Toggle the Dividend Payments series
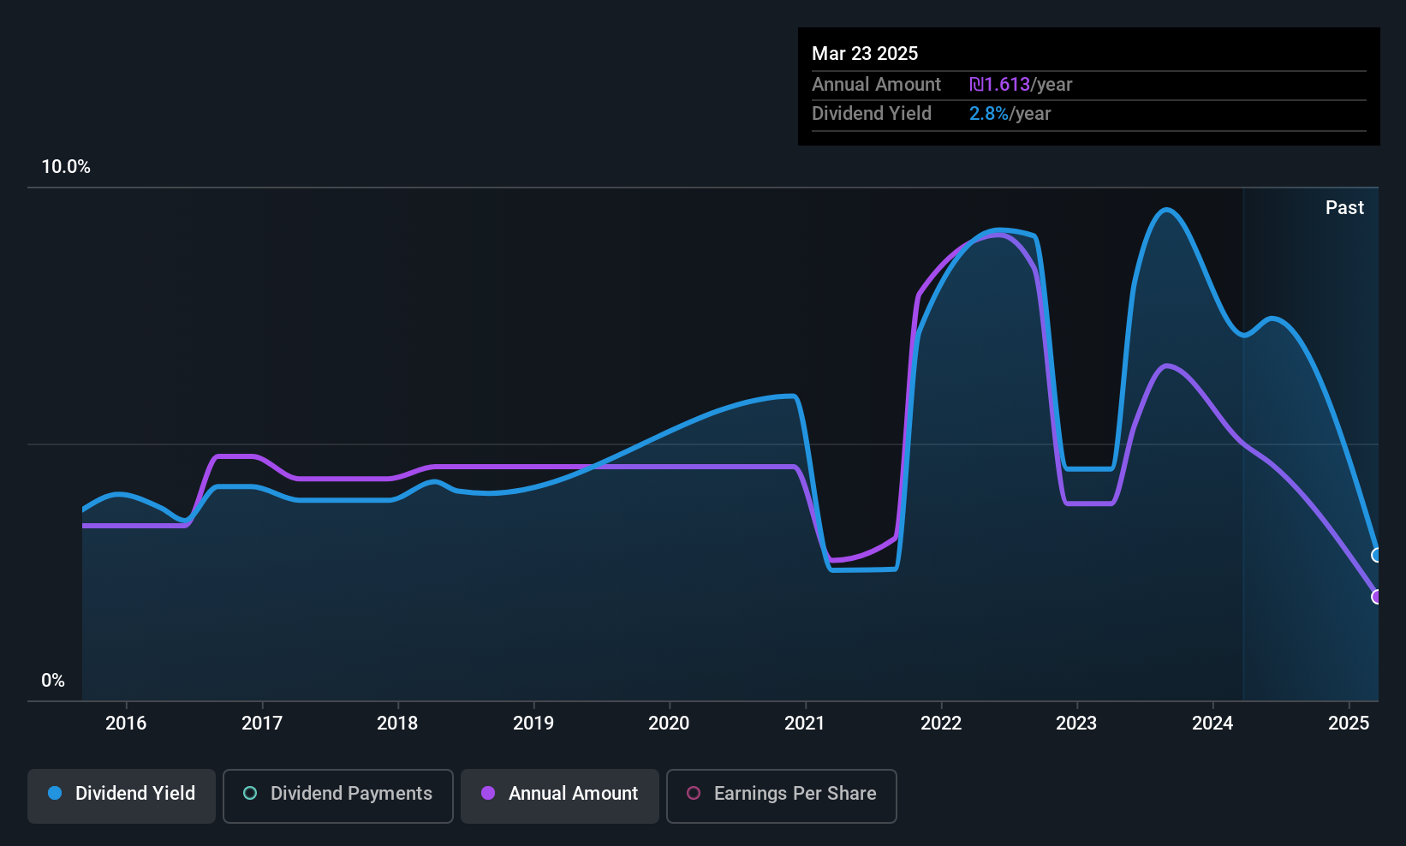 (338, 795)
